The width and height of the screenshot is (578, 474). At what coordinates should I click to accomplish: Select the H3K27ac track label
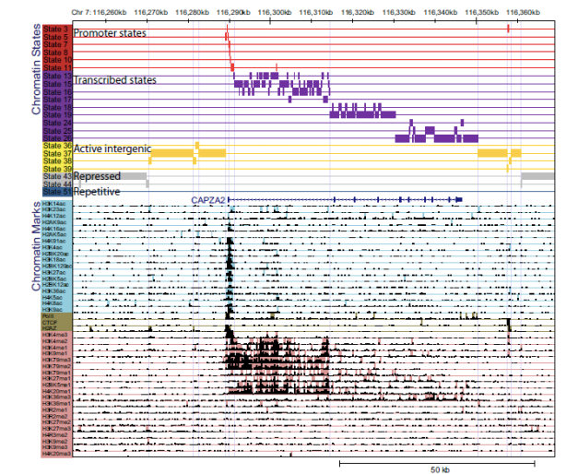[x=53, y=272]
